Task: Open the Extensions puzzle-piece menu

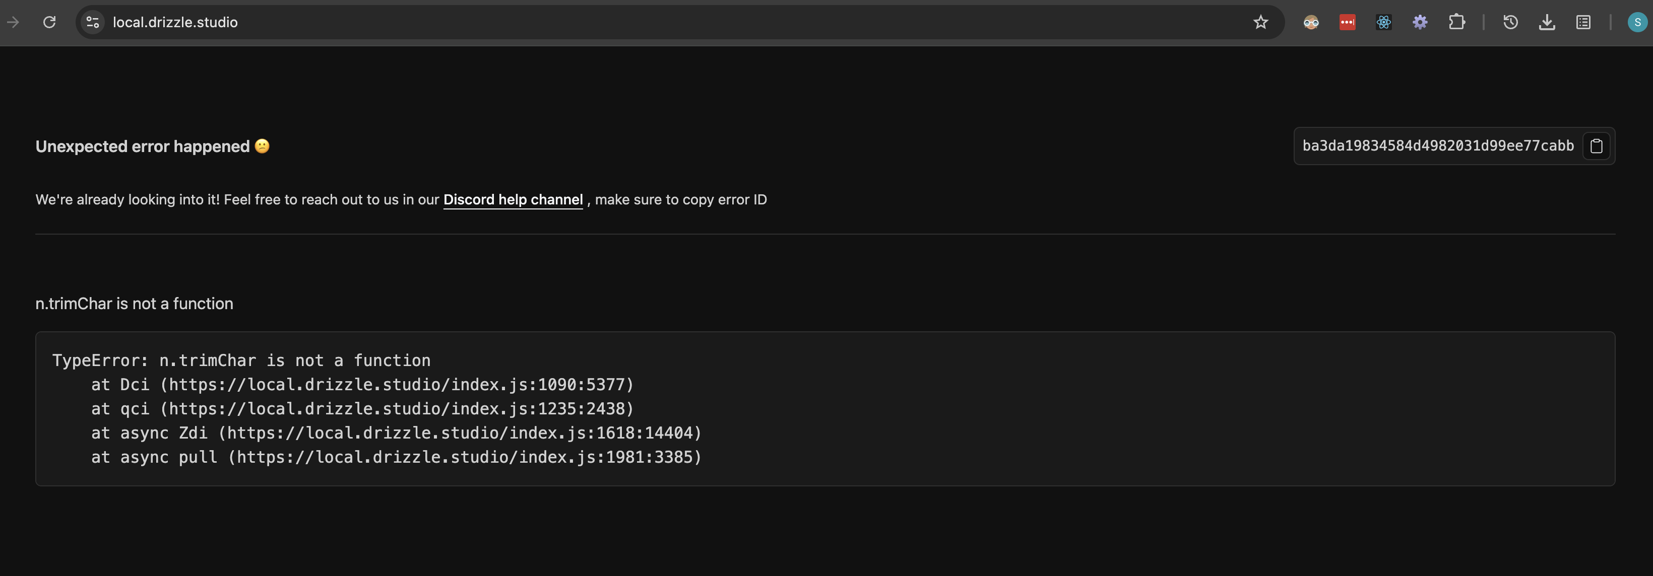Action: (1456, 23)
